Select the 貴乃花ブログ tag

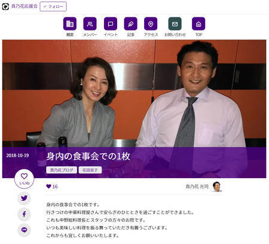click(62, 170)
